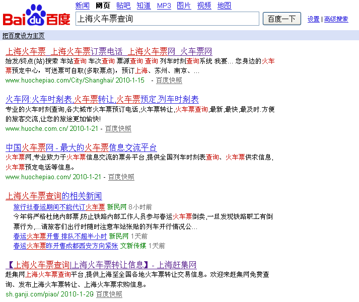Open 百度快照 for www.huochepiao.com/ 2010-1-21 result
359x302 pixels.
click(x=121, y=177)
